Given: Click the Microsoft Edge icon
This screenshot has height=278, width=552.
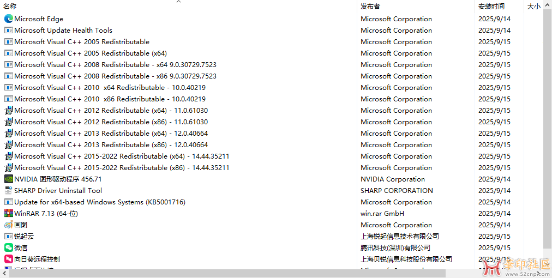Looking at the screenshot, I should [8, 19].
